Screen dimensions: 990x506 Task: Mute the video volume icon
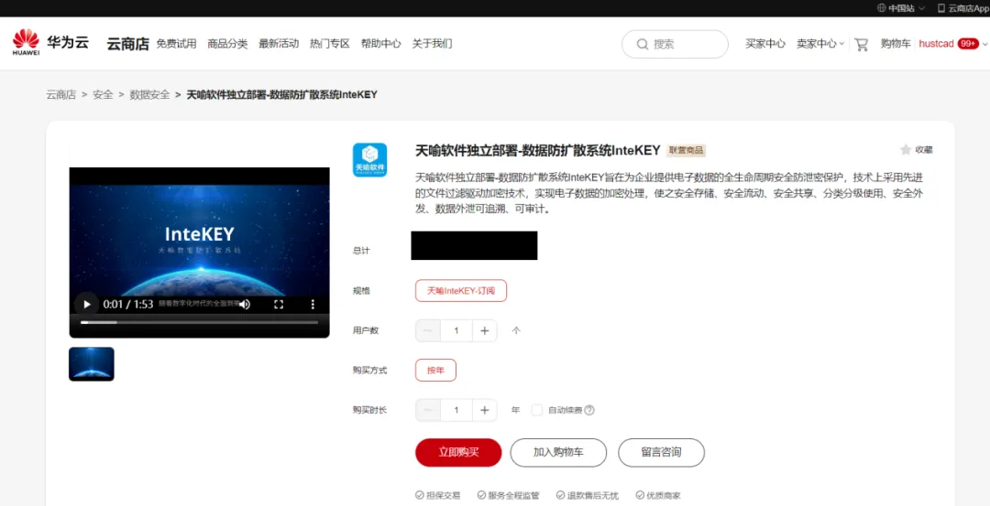[245, 305]
